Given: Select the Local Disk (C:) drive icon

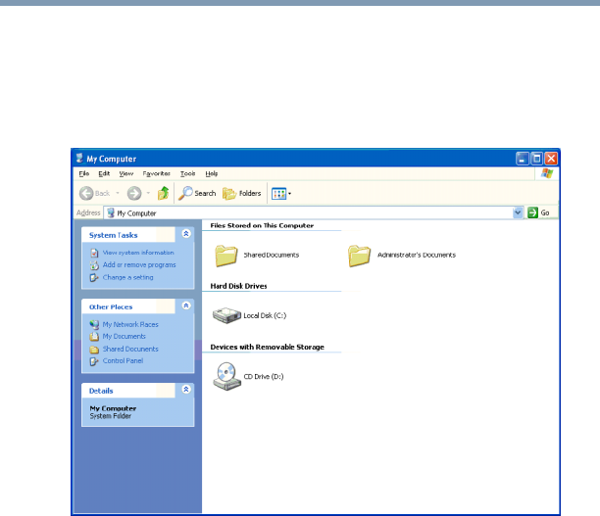Looking at the screenshot, I should click(x=226, y=315).
